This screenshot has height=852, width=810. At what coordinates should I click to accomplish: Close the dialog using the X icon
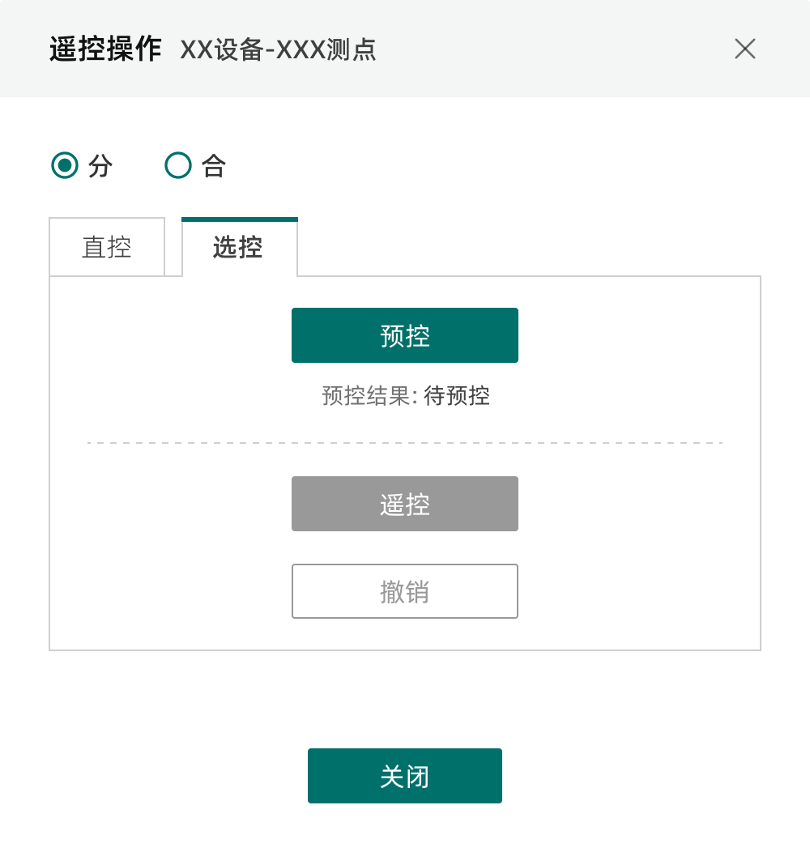pos(744,49)
